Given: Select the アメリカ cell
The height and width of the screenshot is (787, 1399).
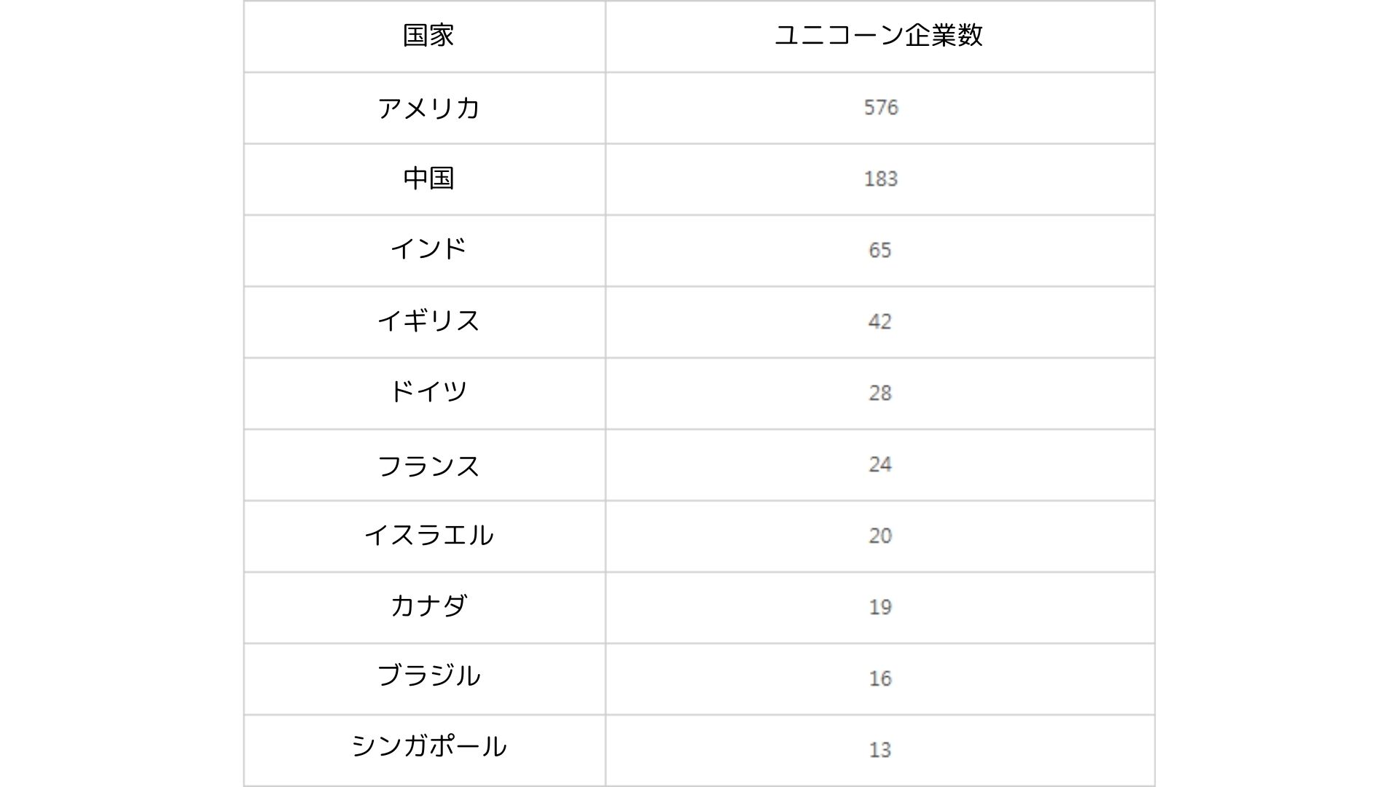Looking at the screenshot, I should click(425, 108).
